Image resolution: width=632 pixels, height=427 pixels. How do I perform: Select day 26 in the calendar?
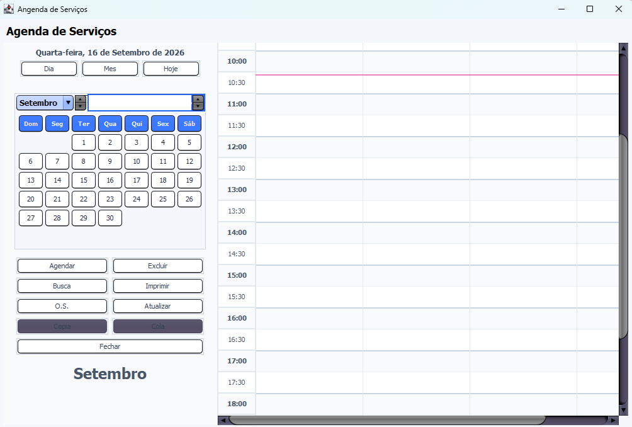(189, 199)
